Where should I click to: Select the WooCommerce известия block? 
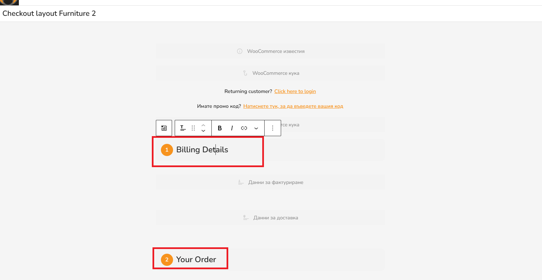click(x=270, y=51)
